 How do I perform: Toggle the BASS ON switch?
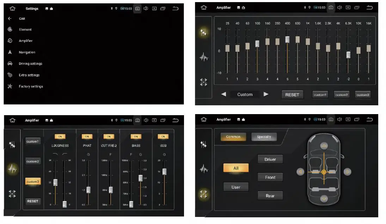[136, 137]
